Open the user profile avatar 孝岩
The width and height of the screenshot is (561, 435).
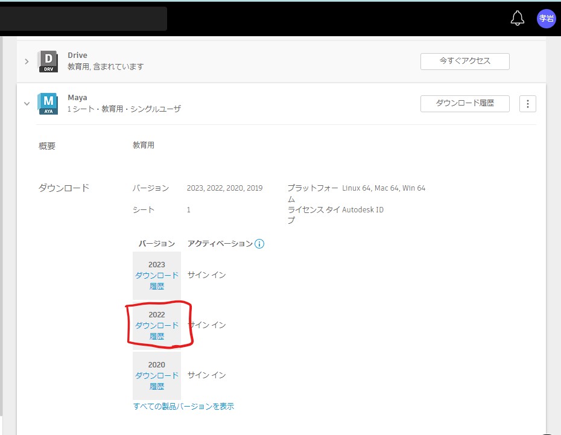pyautogui.click(x=546, y=18)
